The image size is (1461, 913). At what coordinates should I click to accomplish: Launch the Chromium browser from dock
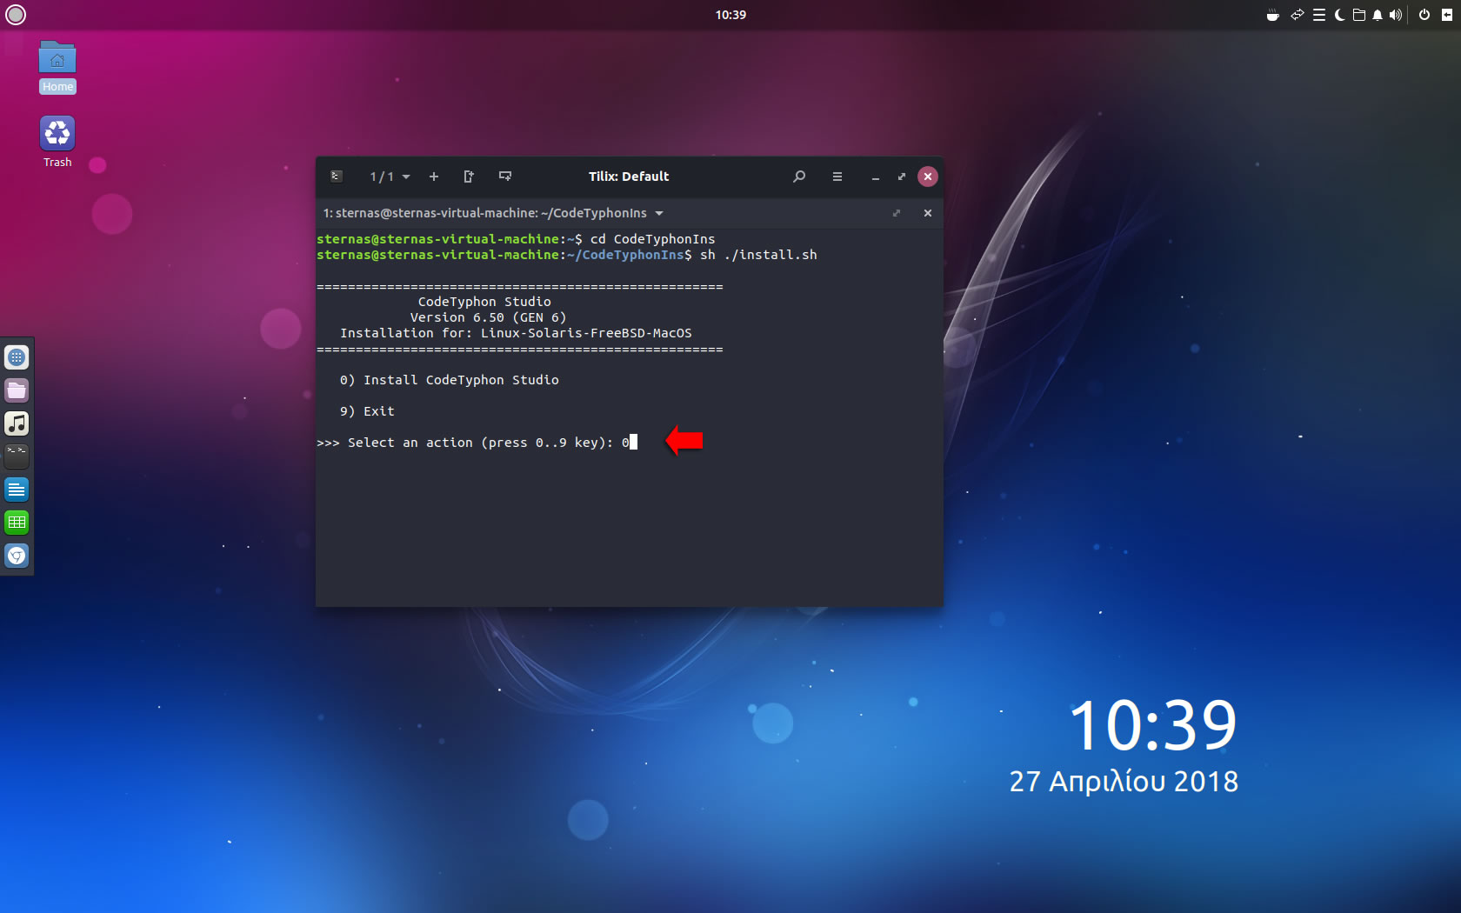(17, 556)
